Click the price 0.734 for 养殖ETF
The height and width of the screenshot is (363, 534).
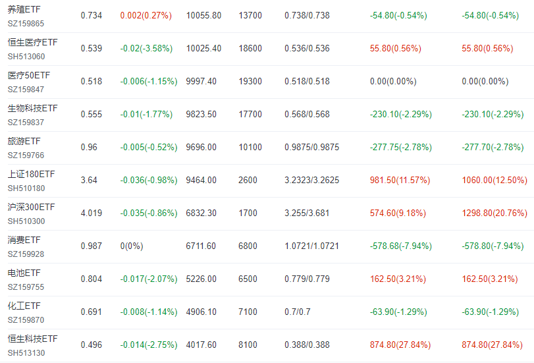(92, 16)
